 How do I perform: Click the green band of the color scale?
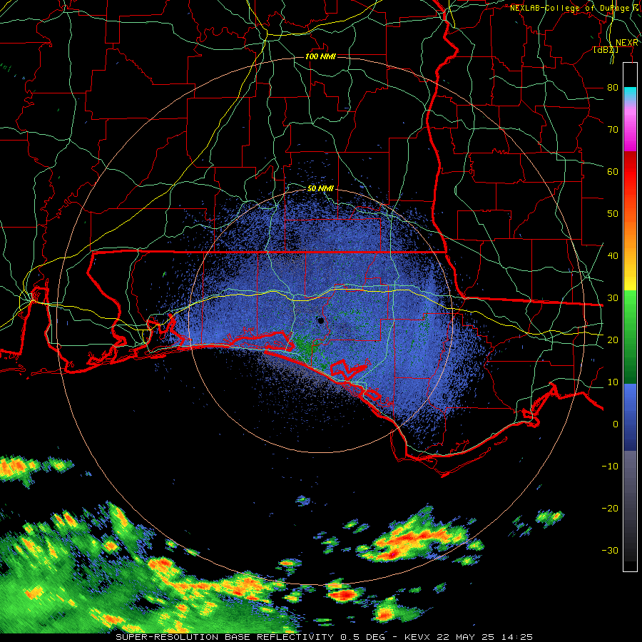[630, 337]
